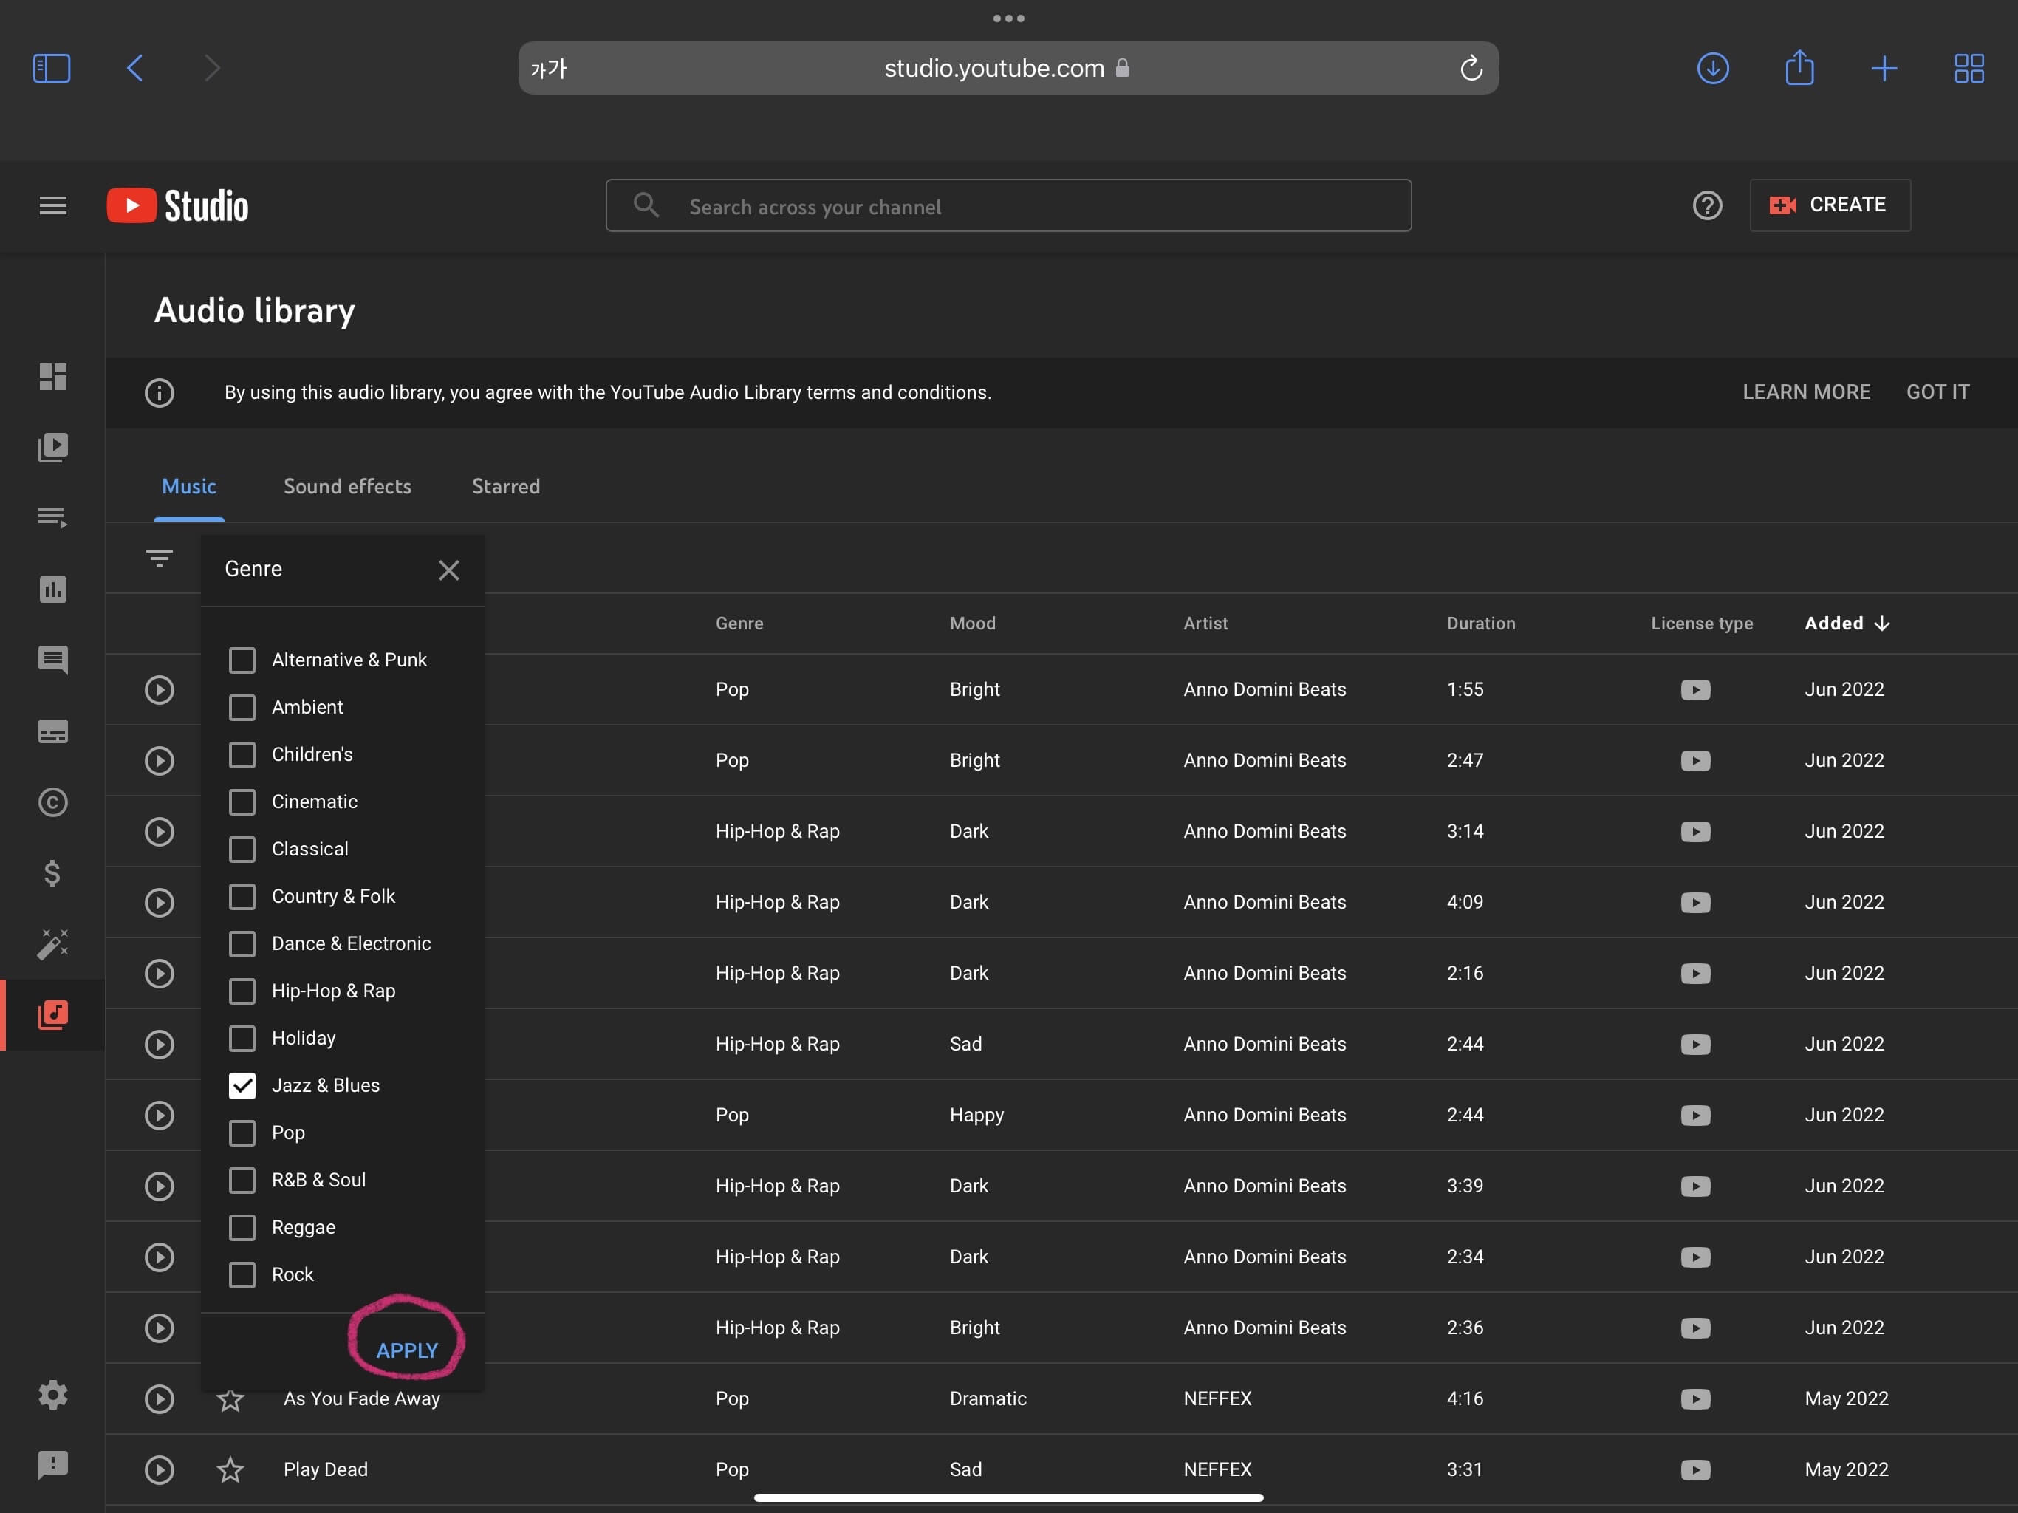
Task: Check the Dance & Electronic genre box
Action: coord(242,943)
